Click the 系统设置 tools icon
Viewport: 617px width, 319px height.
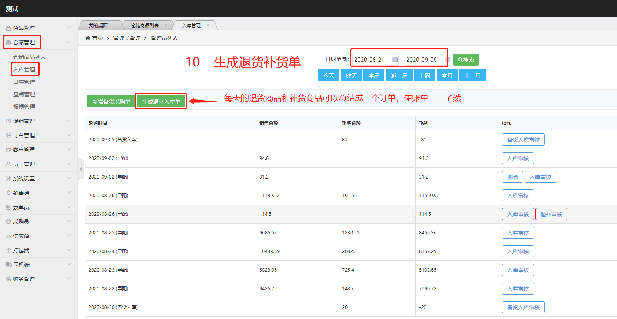pyautogui.click(x=9, y=179)
